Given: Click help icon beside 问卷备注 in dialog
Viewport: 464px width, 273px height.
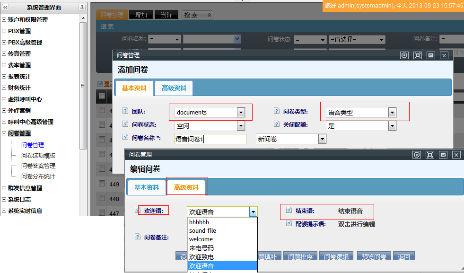Looking at the screenshot, I should (138, 237).
